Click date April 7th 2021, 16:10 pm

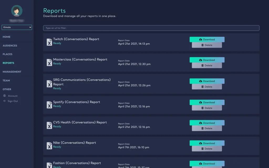(x=133, y=147)
